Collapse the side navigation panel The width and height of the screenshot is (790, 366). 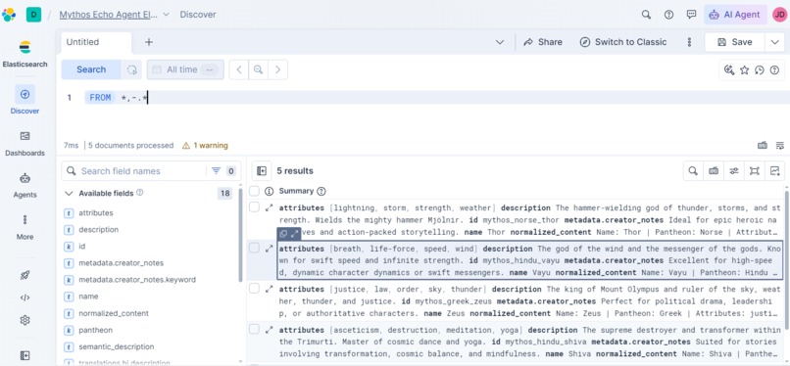point(25,355)
